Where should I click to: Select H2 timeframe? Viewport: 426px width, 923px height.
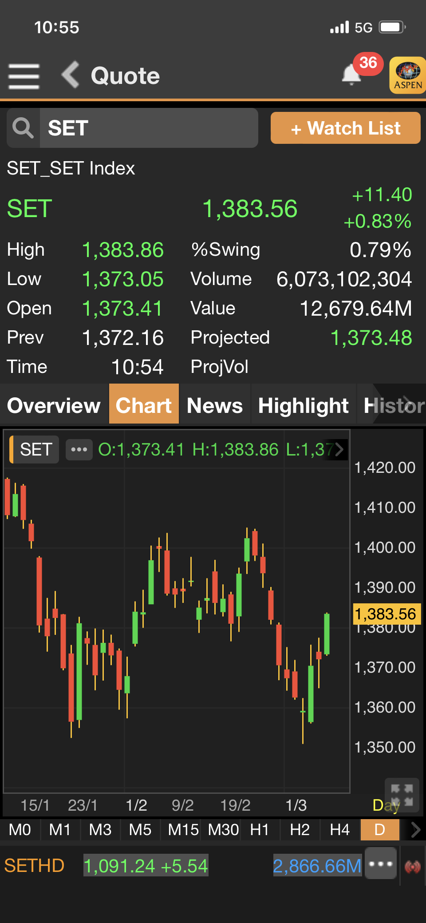(x=300, y=829)
